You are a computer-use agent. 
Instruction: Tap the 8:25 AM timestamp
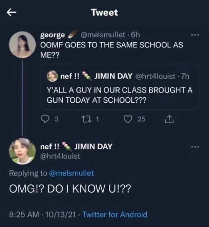click(x=24, y=215)
